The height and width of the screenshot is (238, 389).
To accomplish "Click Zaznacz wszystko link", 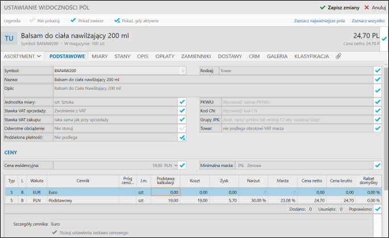I will 369,20.
